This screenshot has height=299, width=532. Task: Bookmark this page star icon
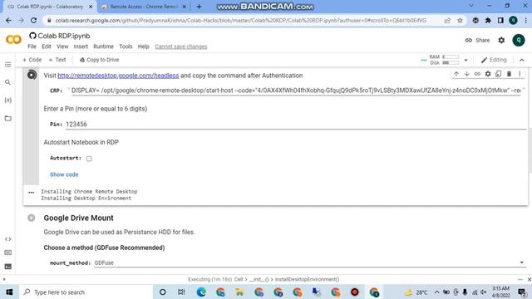460,20
